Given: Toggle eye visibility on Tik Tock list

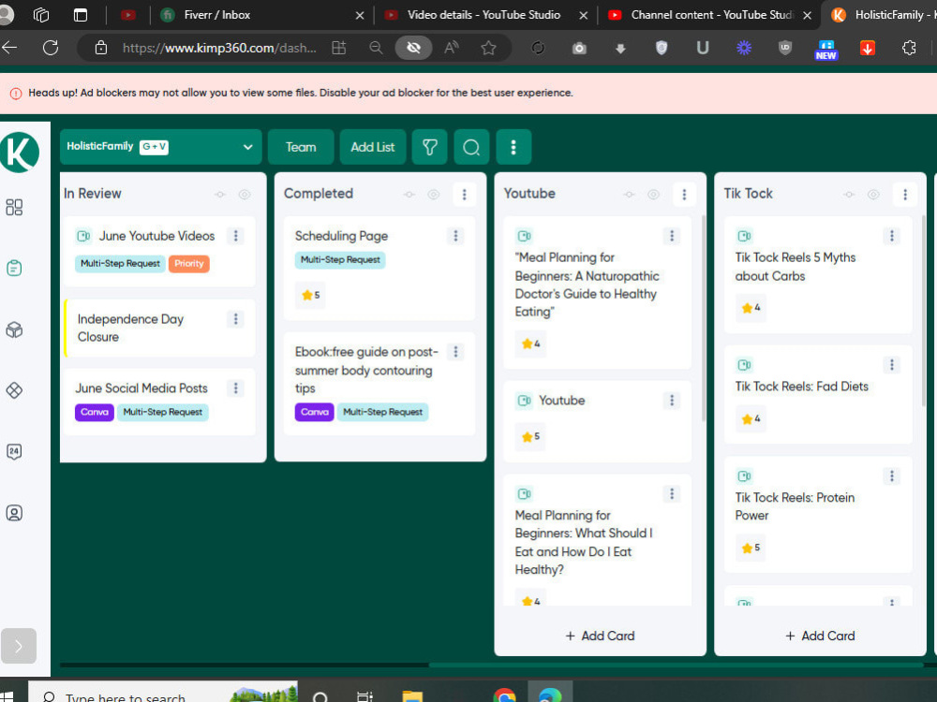Looking at the screenshot, I should pyautogui.click(x=873, y=195).
